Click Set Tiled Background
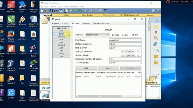The height and width of the screenshot is (108, 193). (129, 15)
